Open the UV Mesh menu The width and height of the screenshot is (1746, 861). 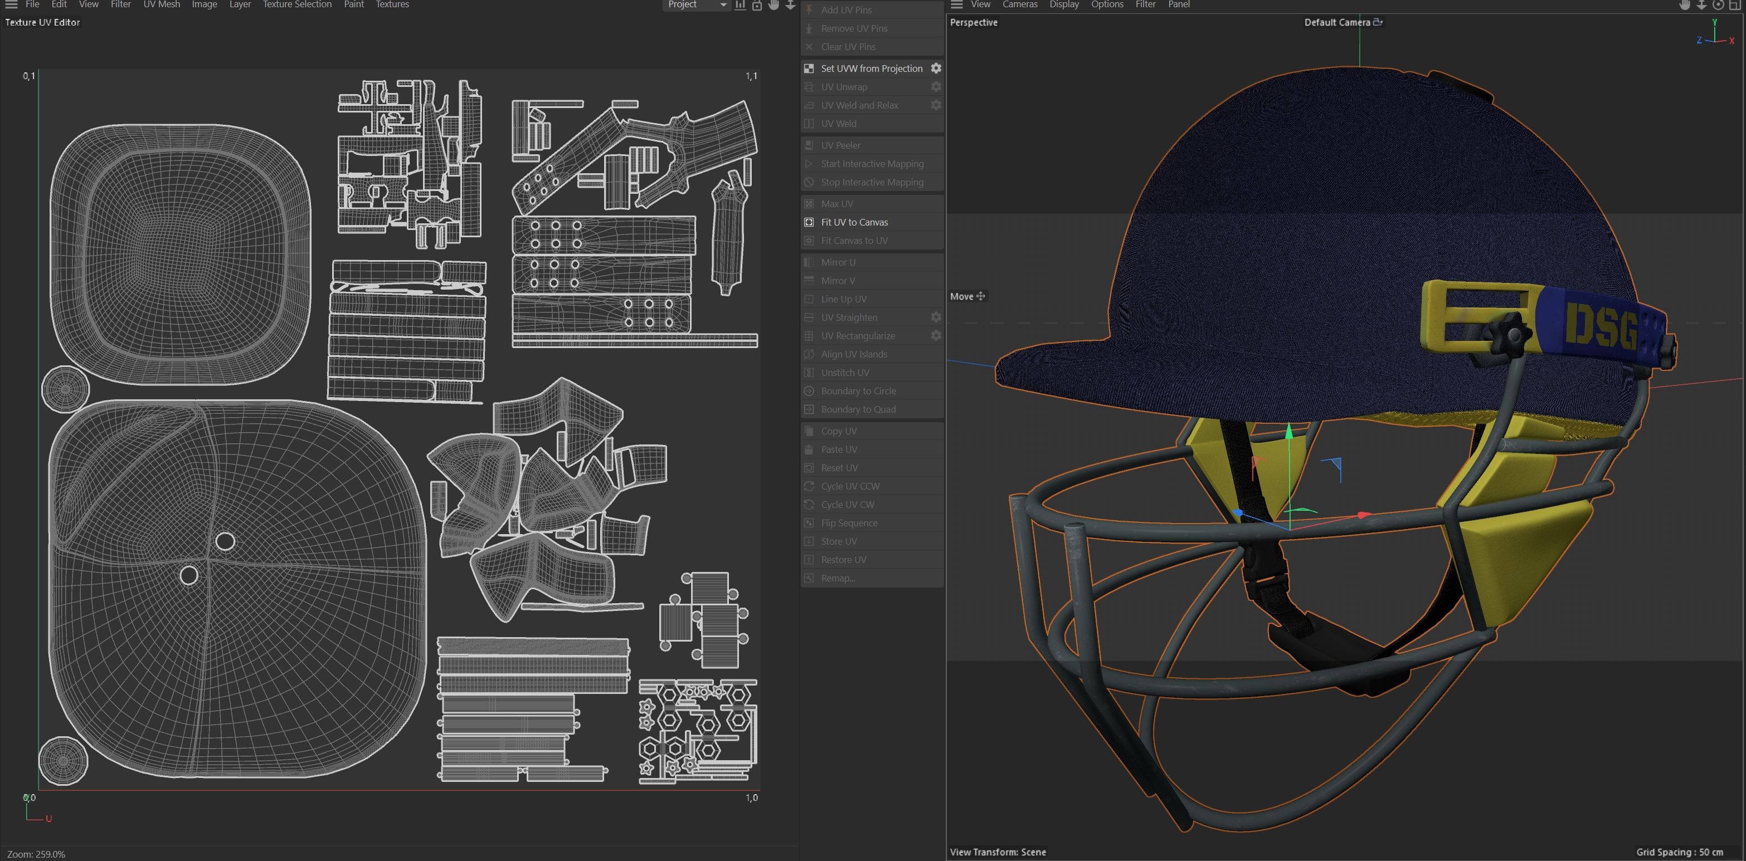click(x=161, y=5)
